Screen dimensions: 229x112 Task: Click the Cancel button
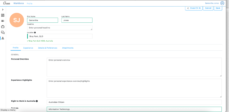point(208,8)
